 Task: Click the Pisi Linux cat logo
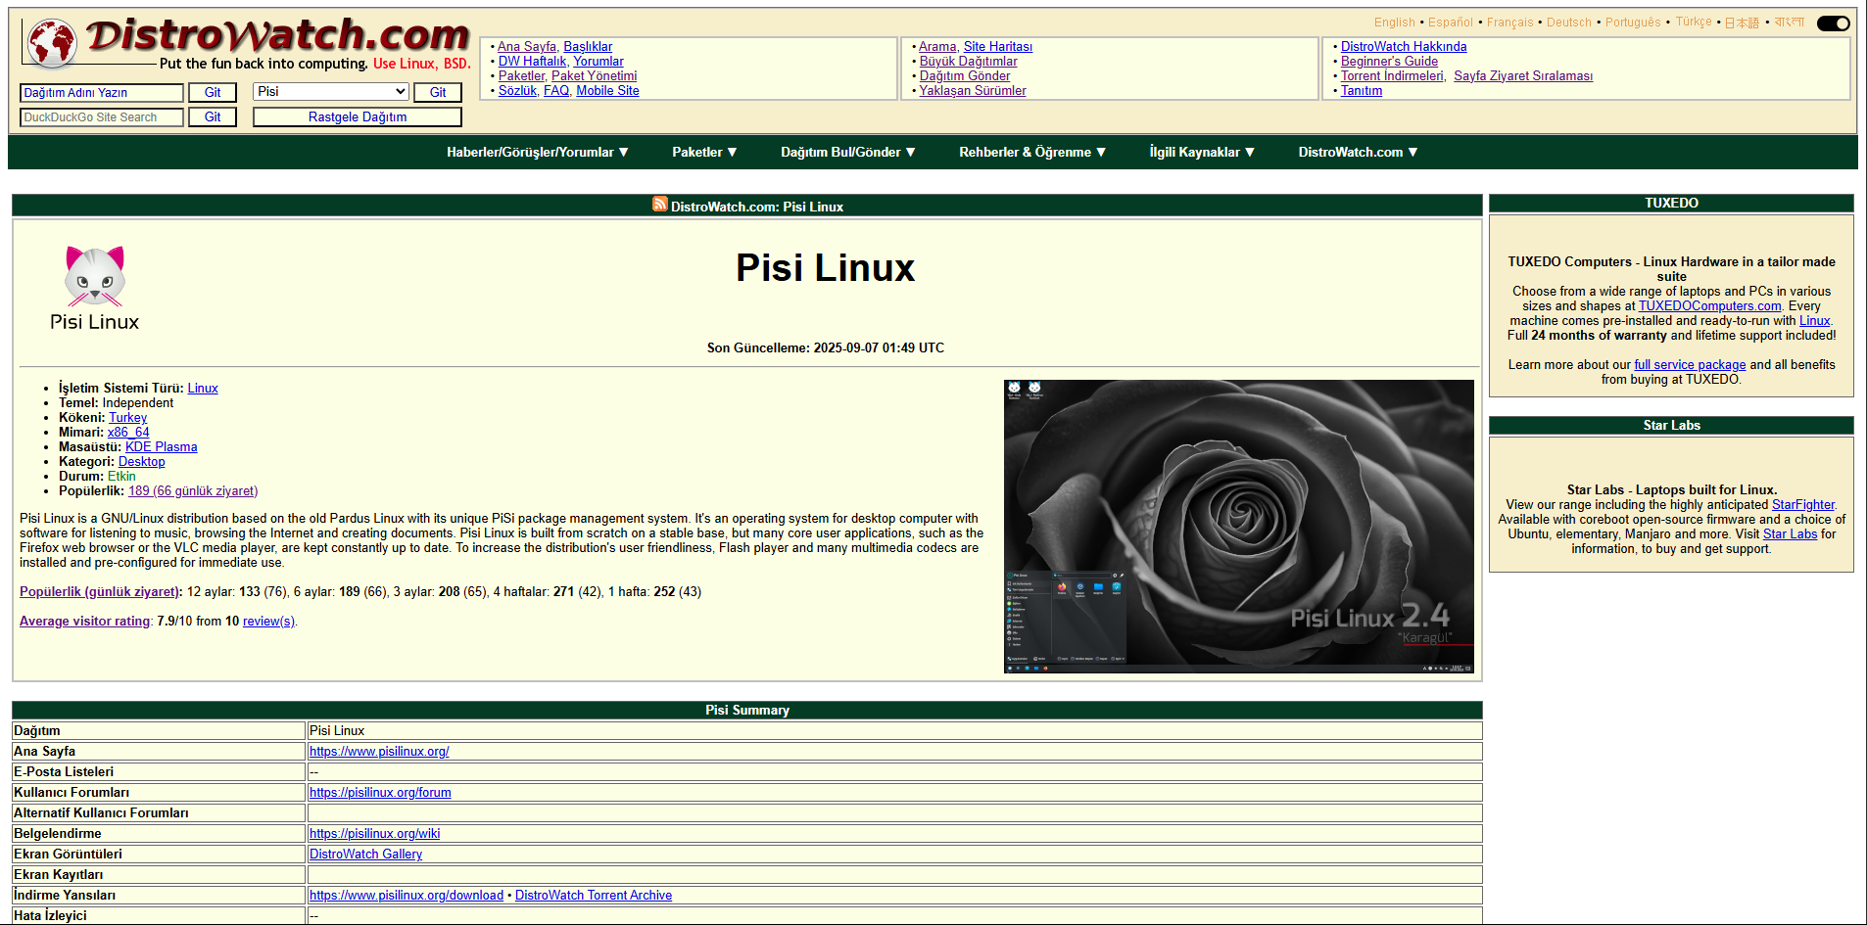point(95,290)
